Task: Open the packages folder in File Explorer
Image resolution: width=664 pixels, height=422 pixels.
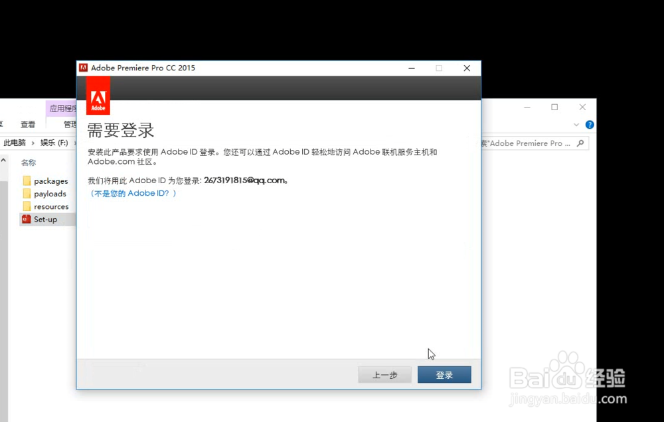Action: [x=45, y=180]
